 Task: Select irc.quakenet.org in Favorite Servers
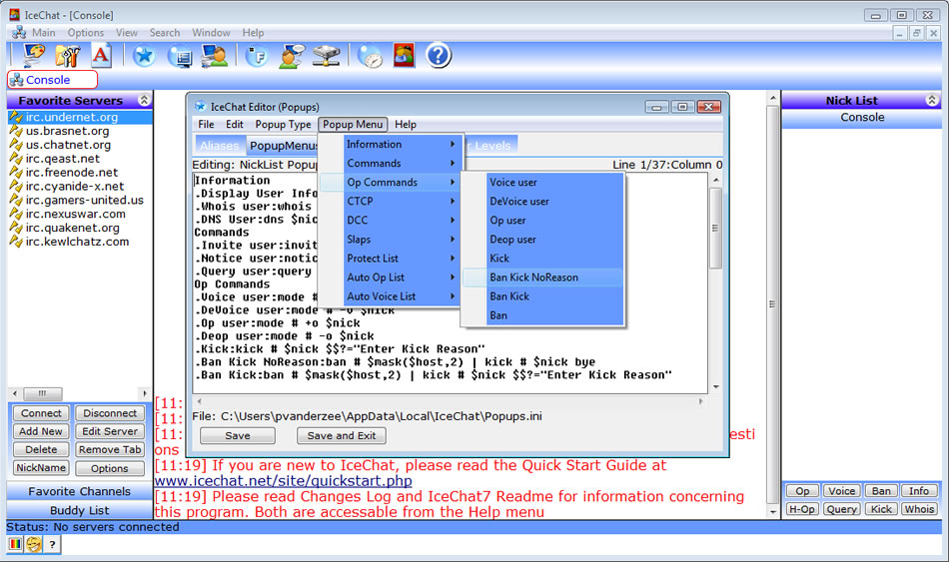pyautogui.click(x=72, y=228)
